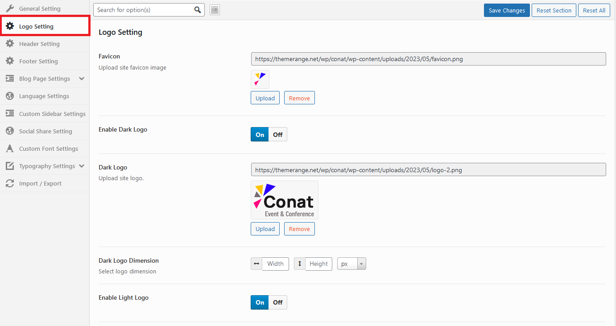
Task: Keep Enable Dark Logo set to On
Action: pos(259,134)
